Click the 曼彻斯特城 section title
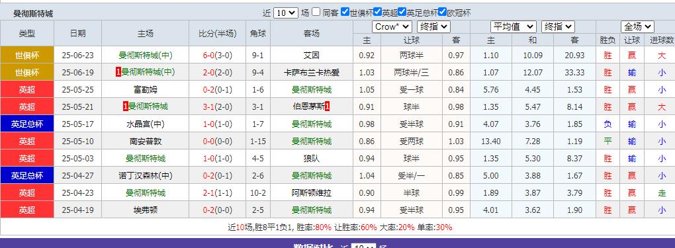675x248 pixels. 33,14
